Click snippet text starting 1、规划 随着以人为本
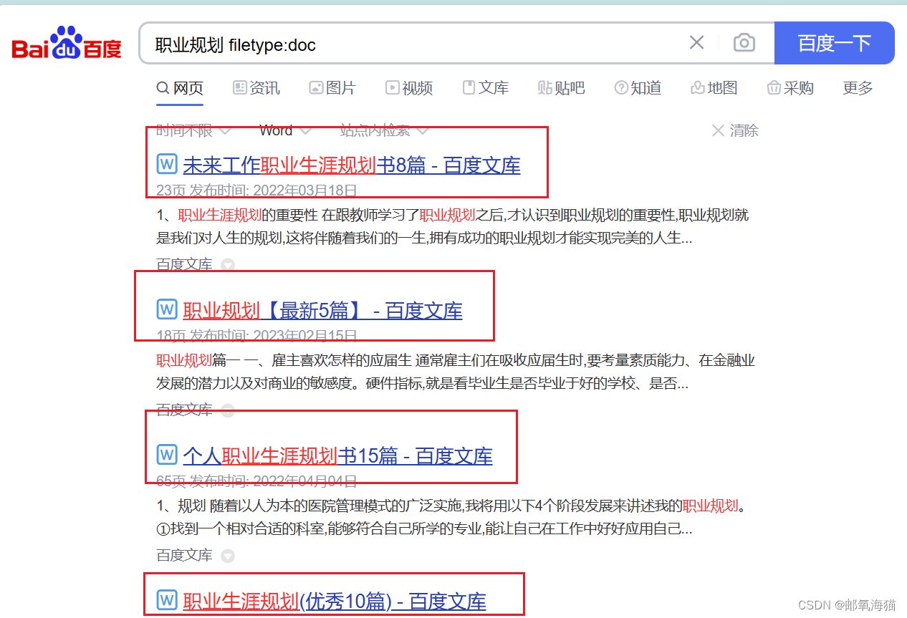This screenshot has height=618, width=907. 451,517
